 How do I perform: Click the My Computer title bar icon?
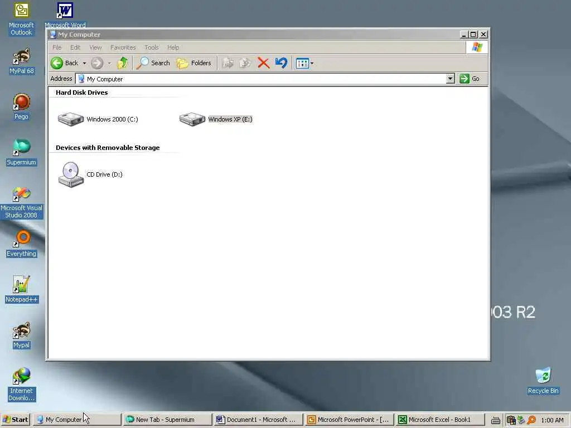pos(53,35)
